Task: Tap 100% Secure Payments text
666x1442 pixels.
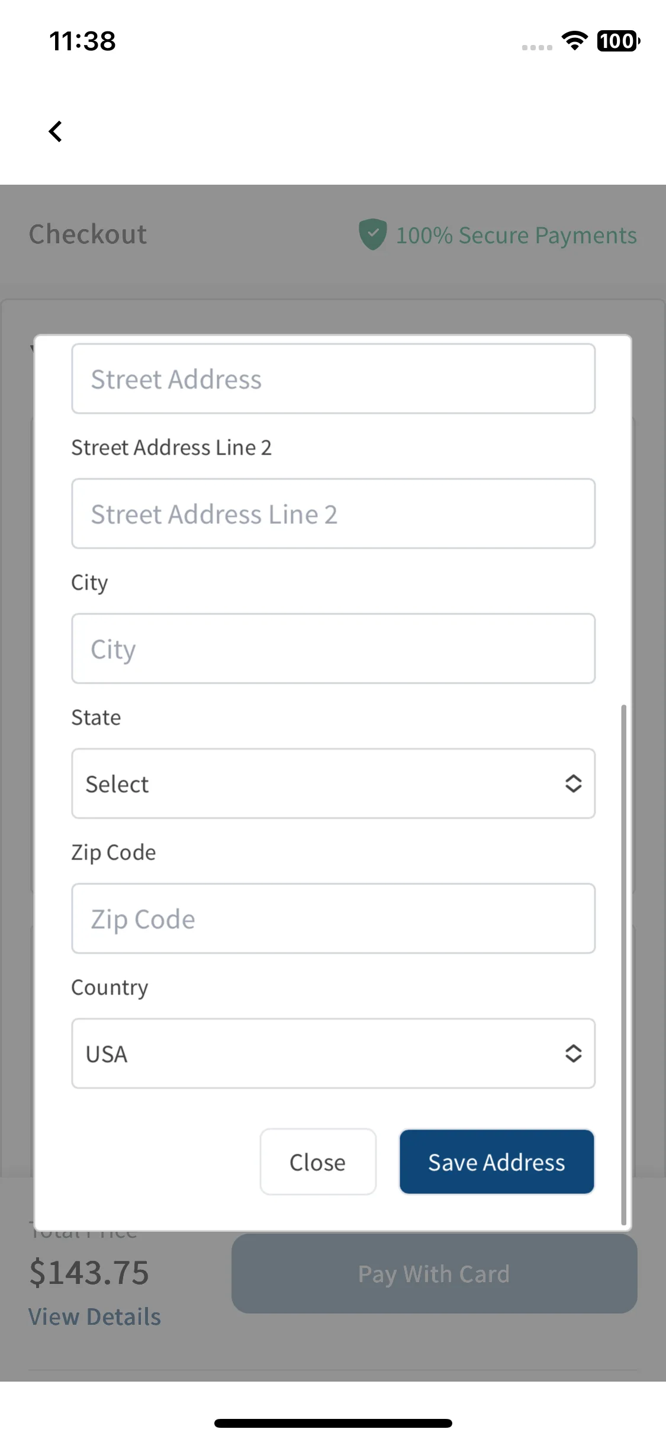Action: (516, 236)
